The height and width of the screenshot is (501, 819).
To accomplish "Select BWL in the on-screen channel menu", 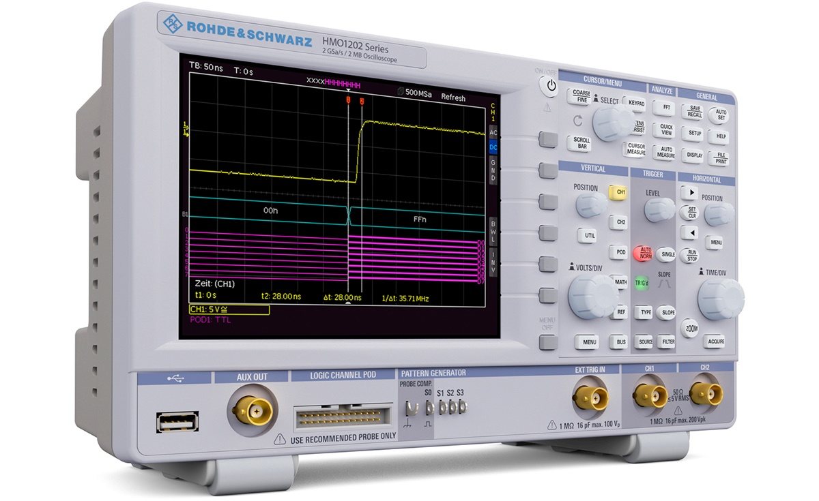I will click(x=493, y=231).
